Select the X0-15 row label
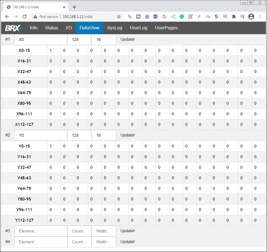Viewport: 267px width, 252px height. (24, 50)
